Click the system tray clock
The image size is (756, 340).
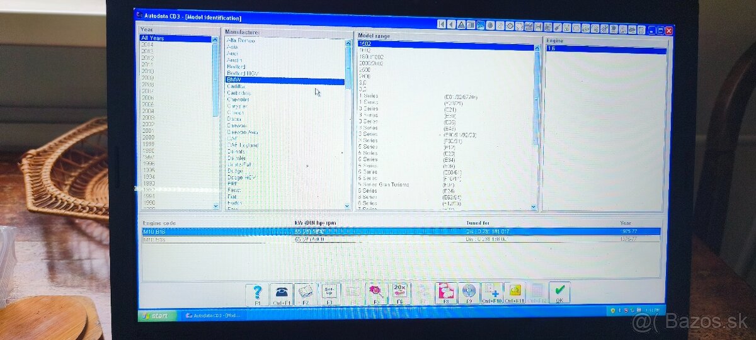point(654,310)
